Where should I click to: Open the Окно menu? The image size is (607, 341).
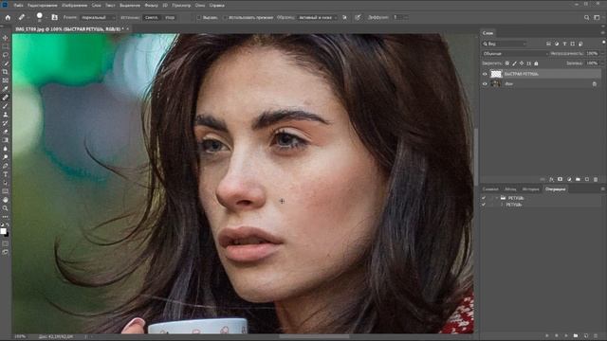[x=200, y=6]
